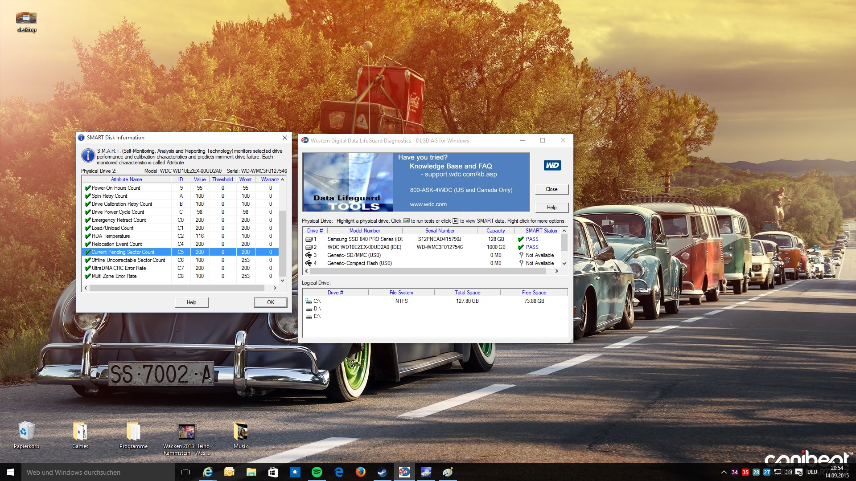Click Close button in Data Lifeguard
The width and height of the screenshot is (856, 481).
[551, 189]
